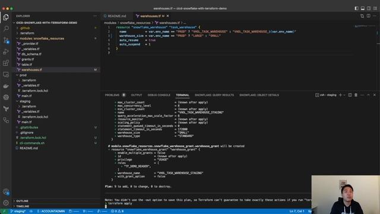Toggle primary sidebar layout button

click(x=356, y=8)
